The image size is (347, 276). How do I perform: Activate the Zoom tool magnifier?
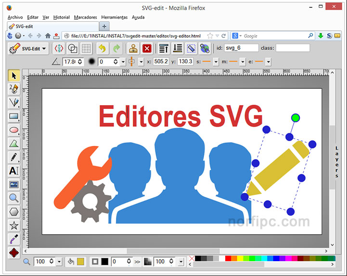coord(14,198)
